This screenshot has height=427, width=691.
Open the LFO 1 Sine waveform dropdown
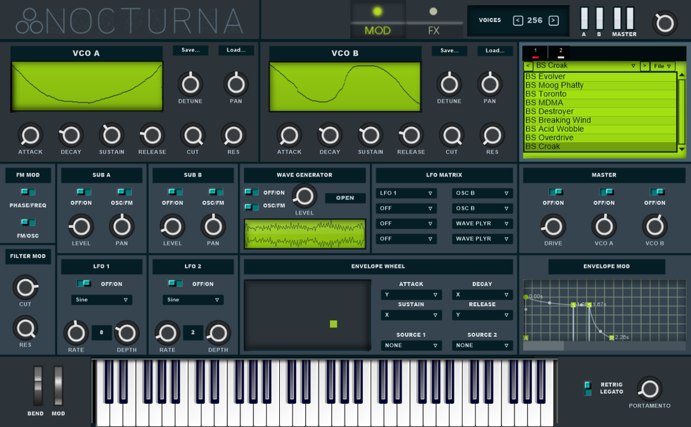click(101, 300)
